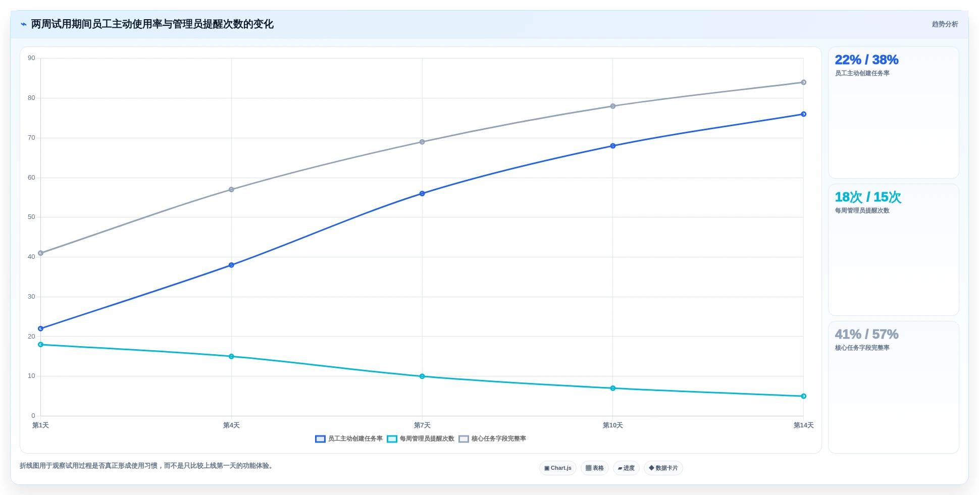The height and width of the screenshot is (495, 979).
Task: Select the 表格 tag chip
Action: pyautogui.click(x=595, y=468)
